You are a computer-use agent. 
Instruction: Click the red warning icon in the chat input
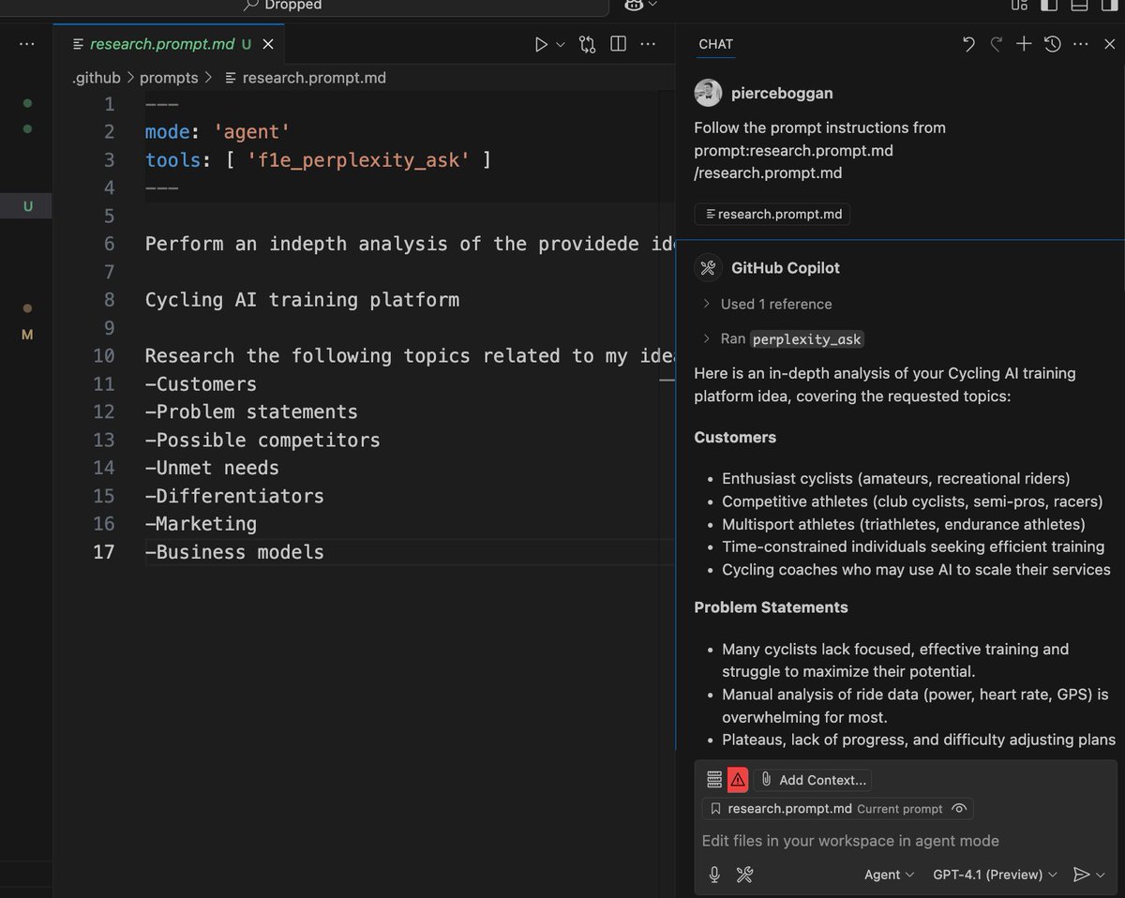[738, 779]
